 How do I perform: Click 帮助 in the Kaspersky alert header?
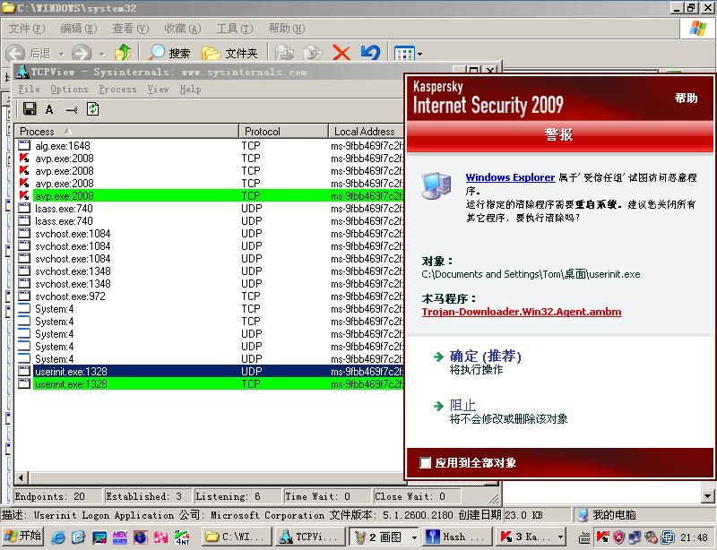pyautogui.click(x=686, y=98)
